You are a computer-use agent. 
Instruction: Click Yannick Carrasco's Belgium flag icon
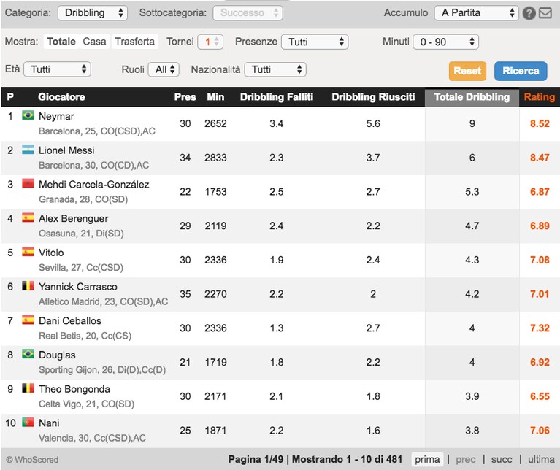[28, 286]
